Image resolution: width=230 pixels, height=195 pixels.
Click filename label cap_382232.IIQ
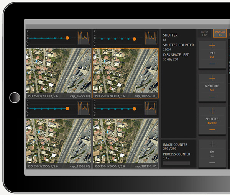point(146,166)
